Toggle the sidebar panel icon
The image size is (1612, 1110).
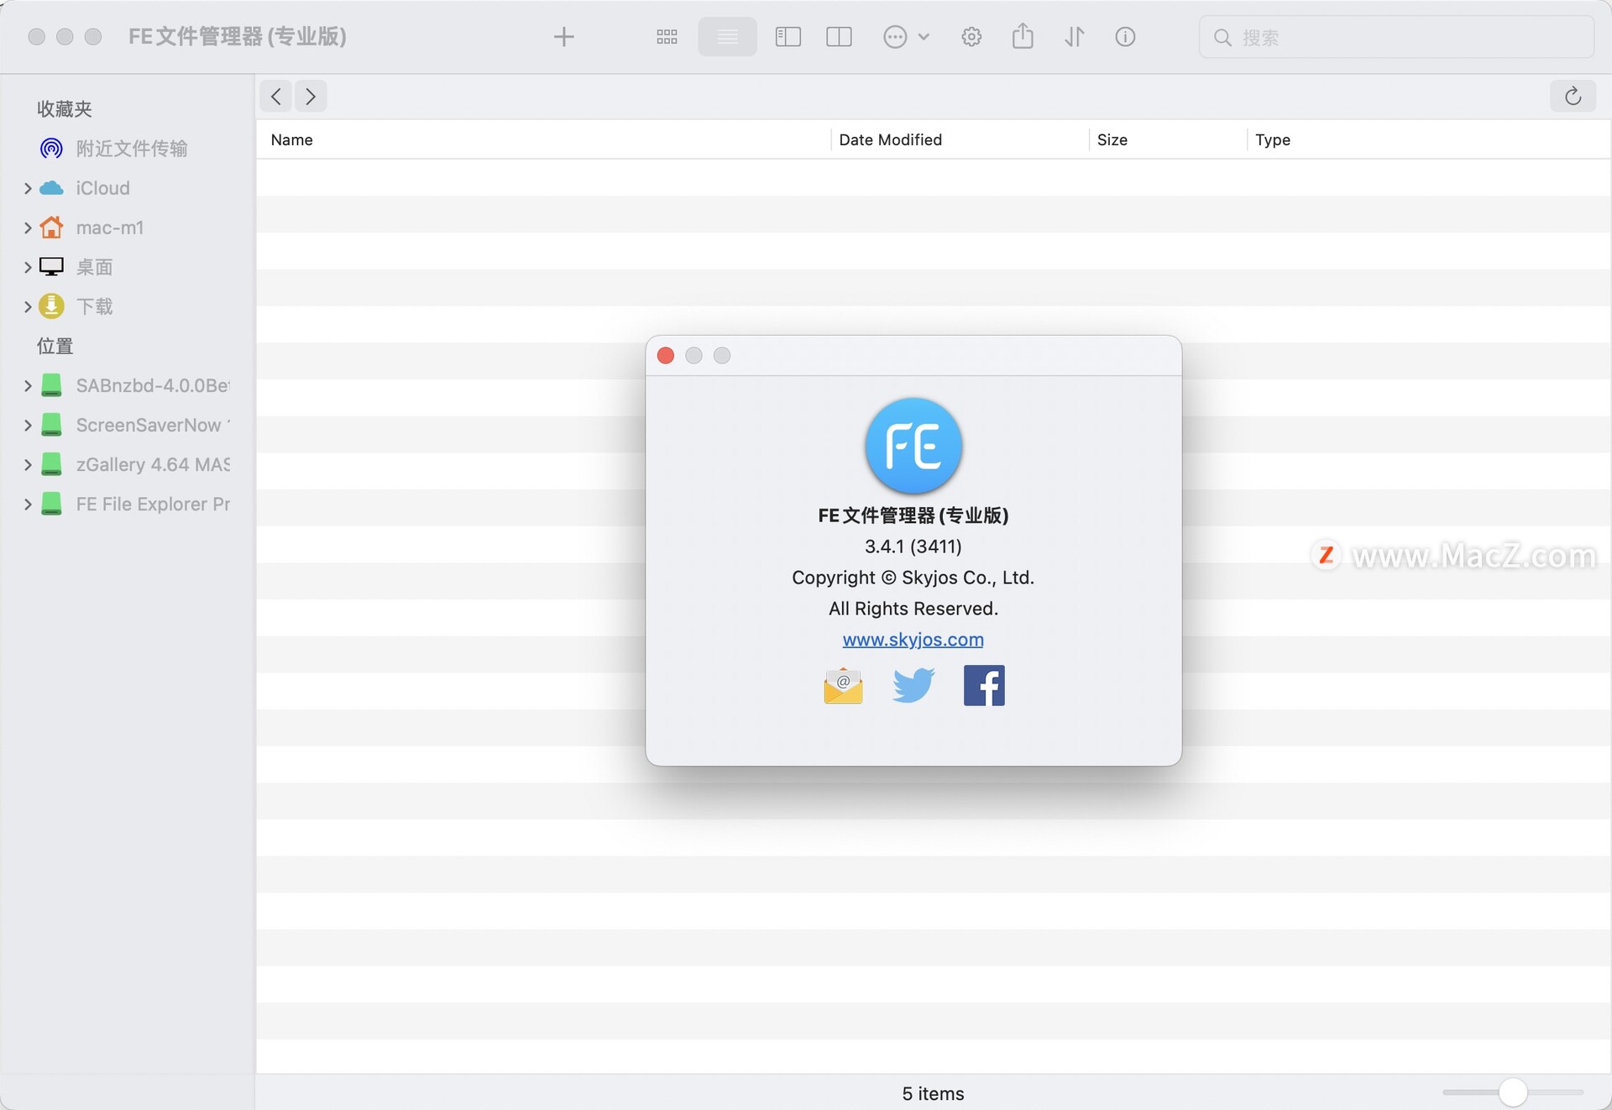[788, 37]
